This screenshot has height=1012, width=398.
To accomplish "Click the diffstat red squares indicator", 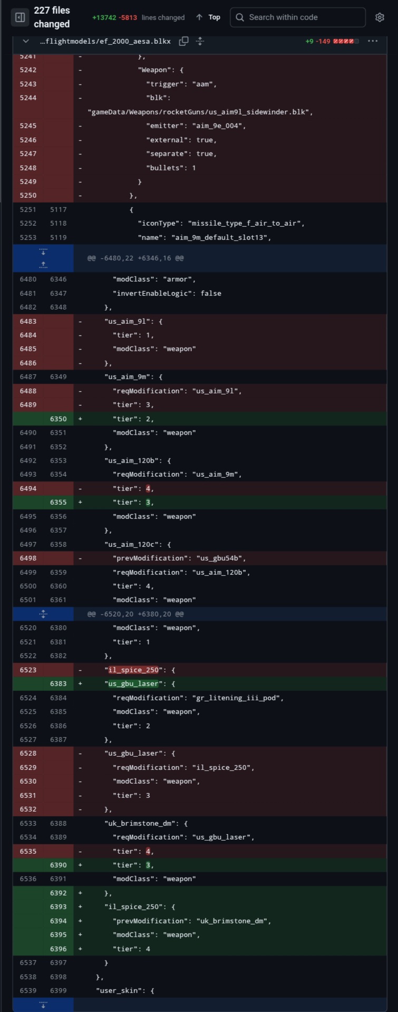I will pyautogui.click(x=346, y=41).
